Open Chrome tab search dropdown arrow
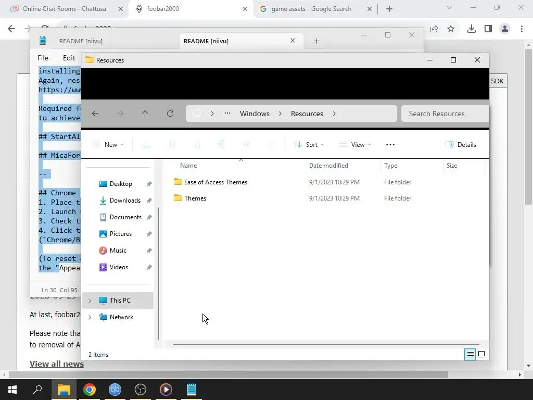Image resolution: width=533 pixels, height=400 pixels. pyautogui.click(x=449, y=7)
